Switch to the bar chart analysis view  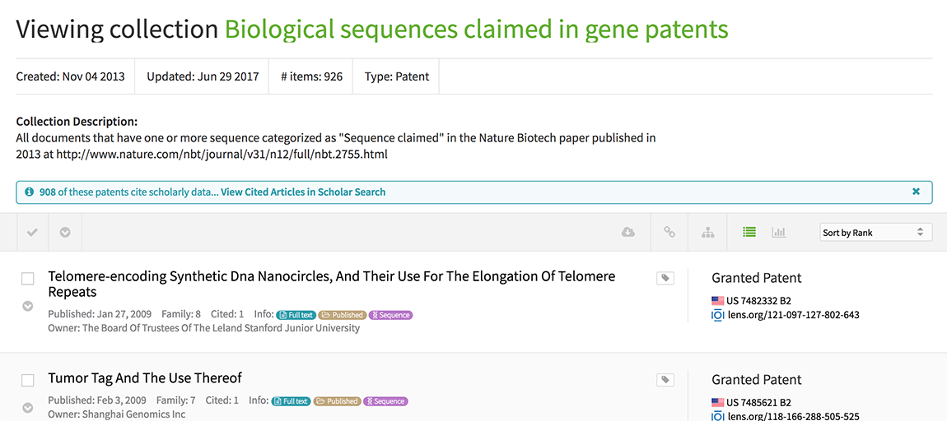[778, 233]
